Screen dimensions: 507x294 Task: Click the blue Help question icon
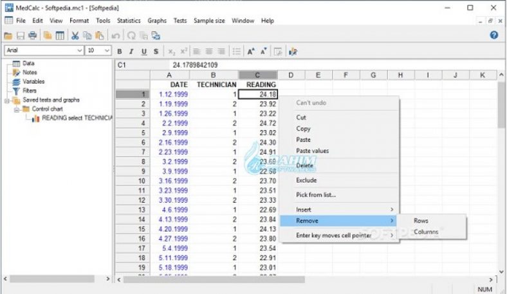pyautogui.click(x=494, y=35)
